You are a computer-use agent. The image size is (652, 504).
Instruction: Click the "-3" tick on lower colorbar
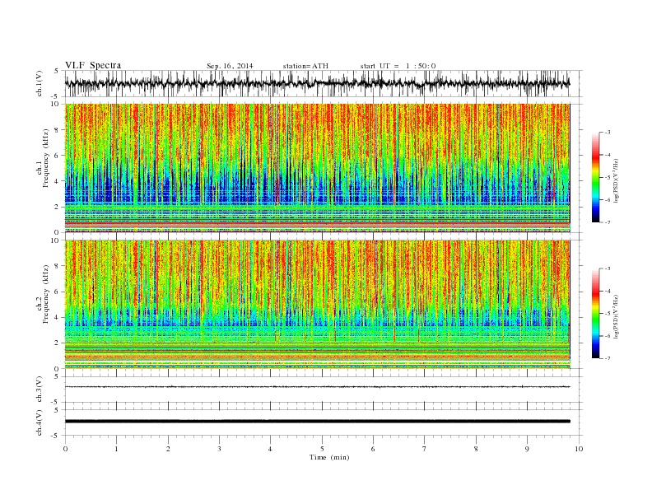607,268
